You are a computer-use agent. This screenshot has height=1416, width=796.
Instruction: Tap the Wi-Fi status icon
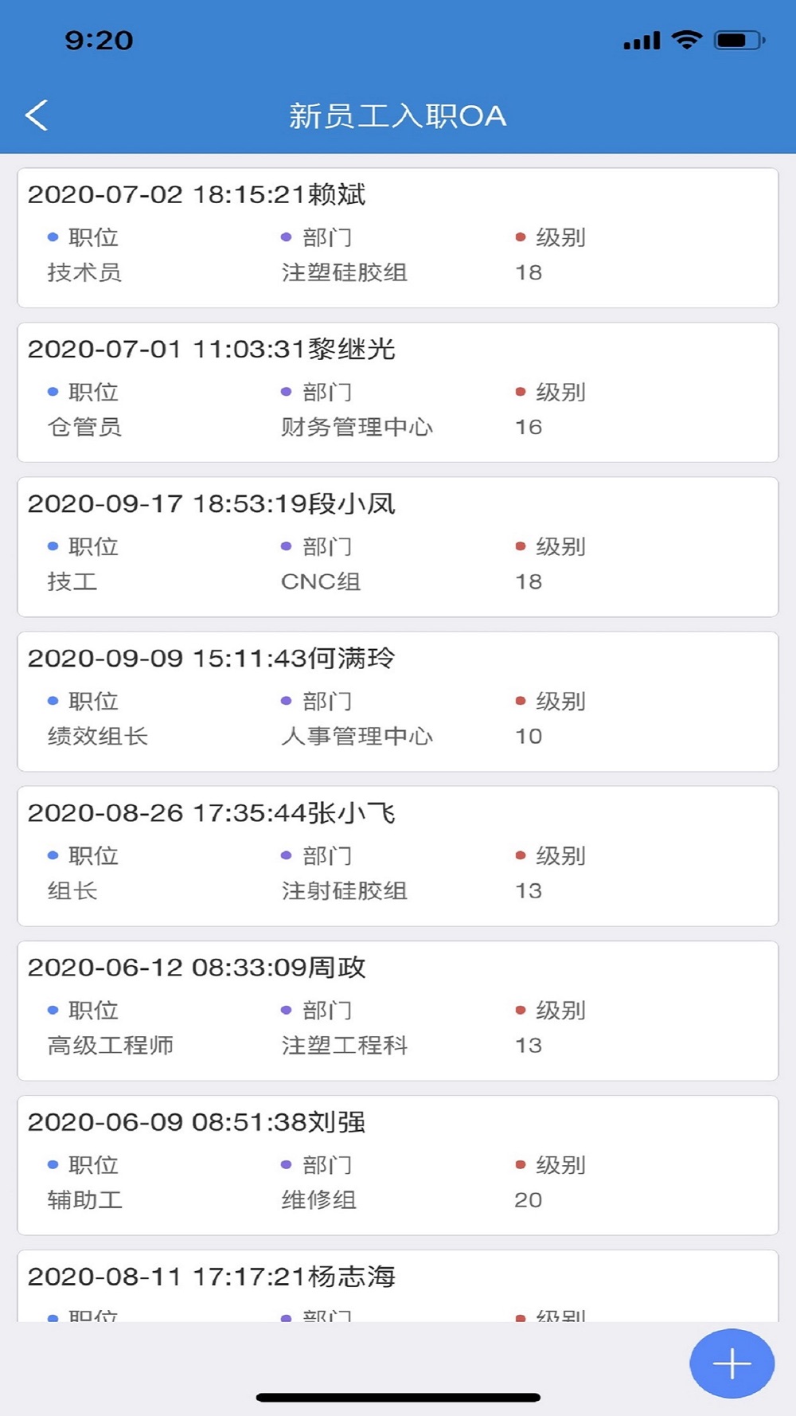686,40
